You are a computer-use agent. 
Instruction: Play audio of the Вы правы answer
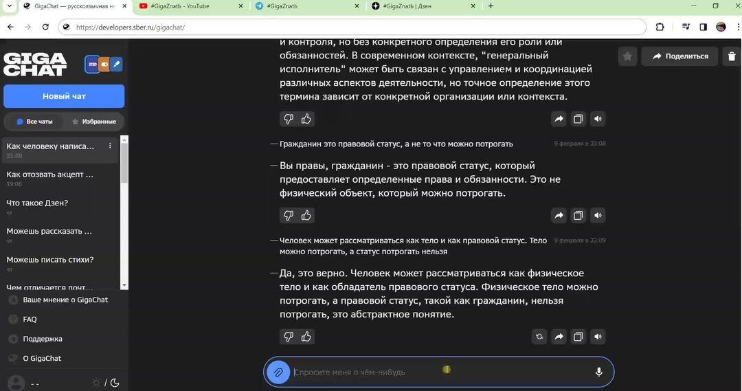pyautogui.click(x=598, y=215)
